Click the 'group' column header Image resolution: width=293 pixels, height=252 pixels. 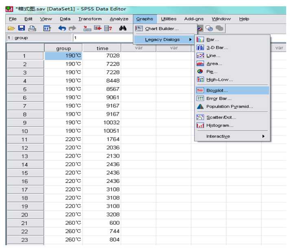[63, 48]
